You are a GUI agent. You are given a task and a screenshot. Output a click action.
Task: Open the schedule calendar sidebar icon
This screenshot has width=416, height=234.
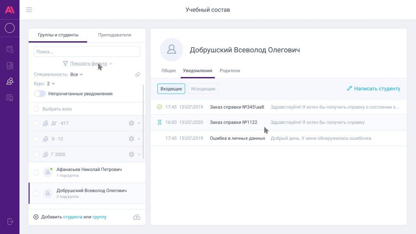[x=10, y=49]
